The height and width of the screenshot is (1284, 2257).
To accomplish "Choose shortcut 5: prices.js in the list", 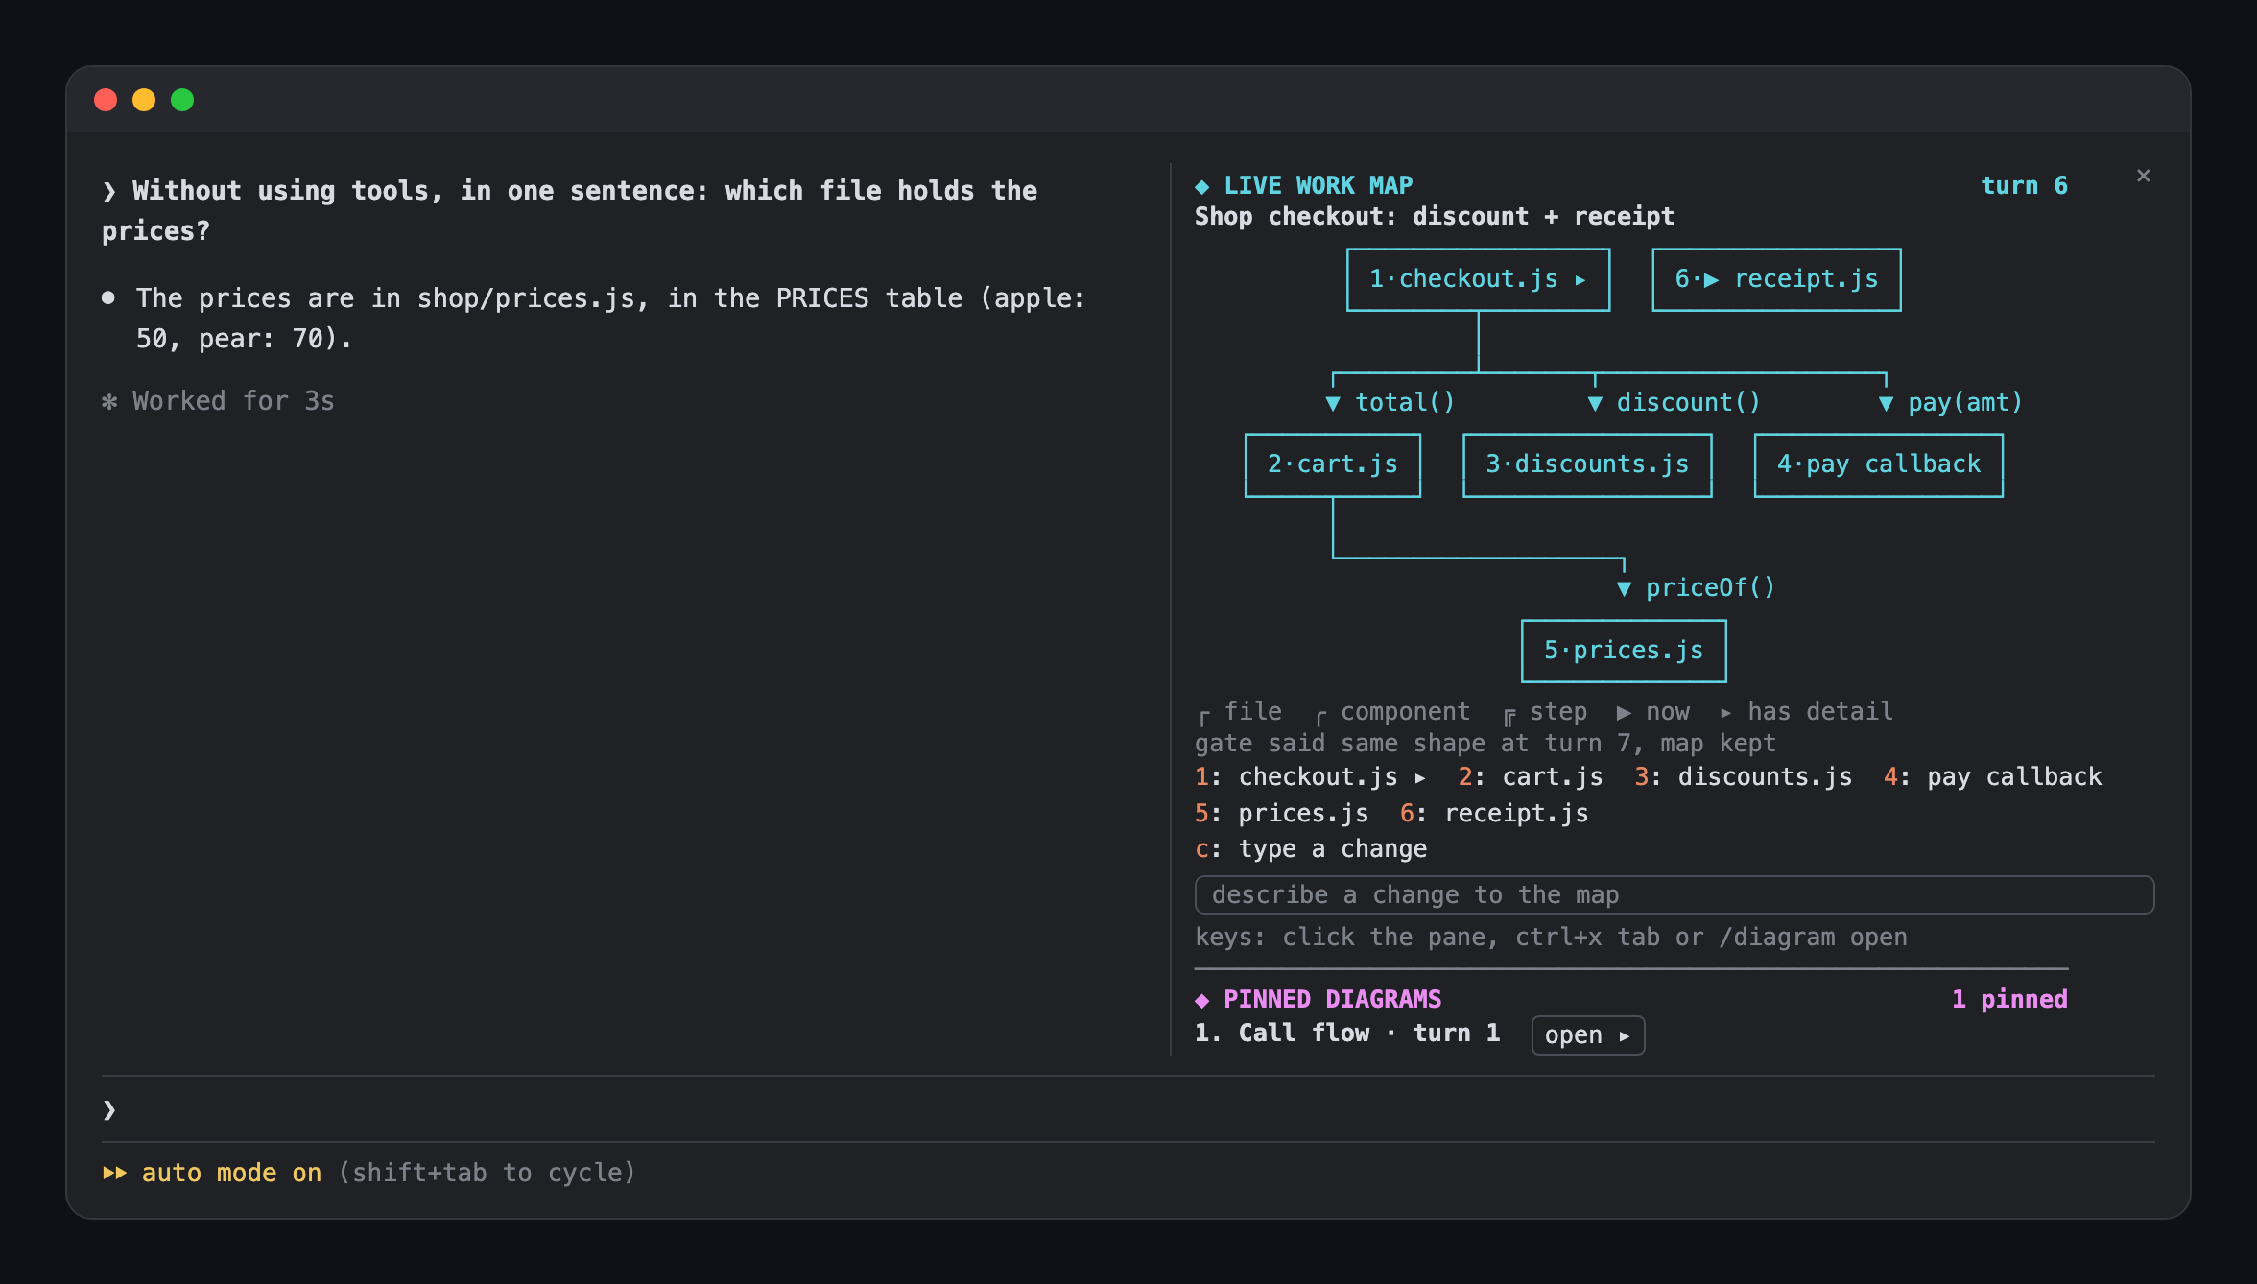I will tap(1281, 813).
